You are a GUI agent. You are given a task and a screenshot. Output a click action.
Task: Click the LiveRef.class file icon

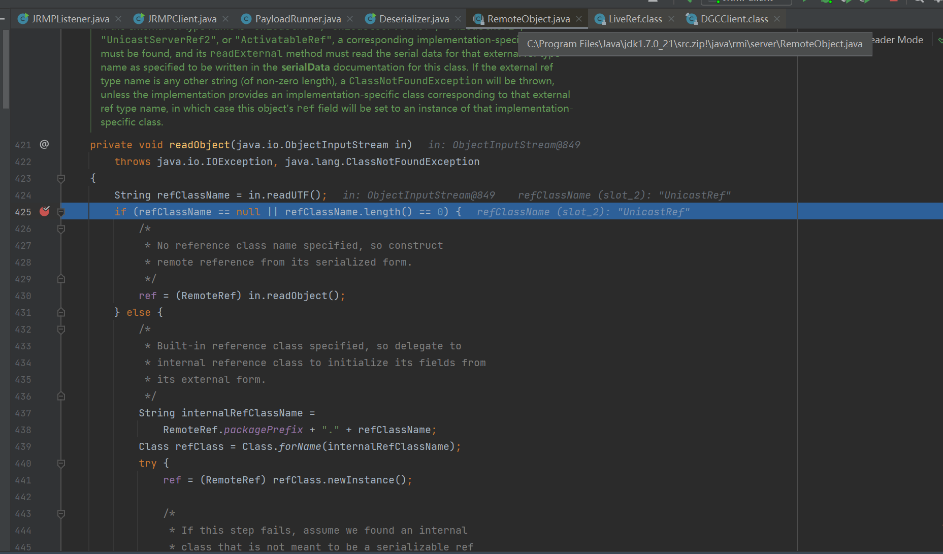pos(600,19)
